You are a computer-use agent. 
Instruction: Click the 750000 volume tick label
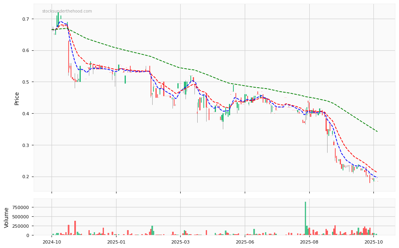pos(19,207)
